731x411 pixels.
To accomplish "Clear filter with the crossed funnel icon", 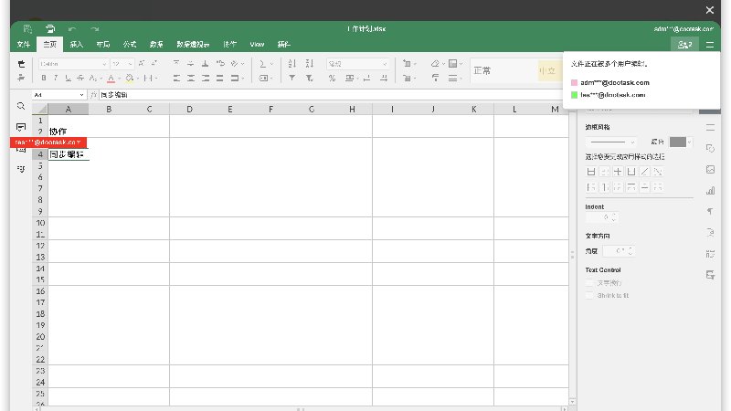I will 309,78.
